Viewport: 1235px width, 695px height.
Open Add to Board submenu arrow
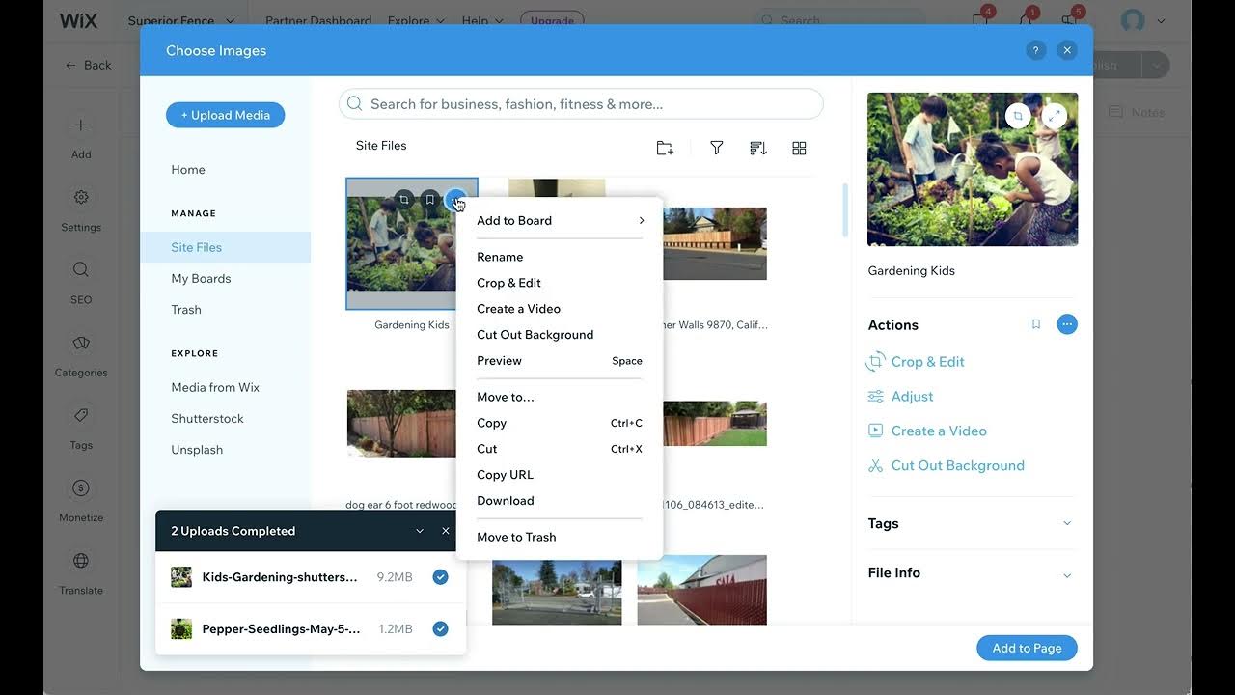coord(642,220)
